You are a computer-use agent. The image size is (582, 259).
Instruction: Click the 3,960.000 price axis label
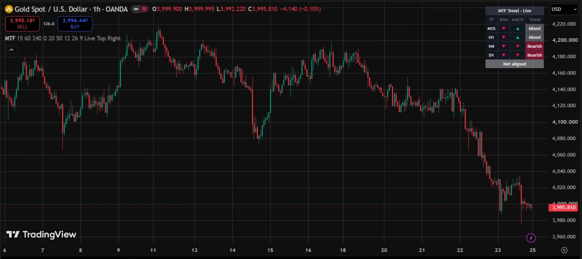click(x=564, y=237)
